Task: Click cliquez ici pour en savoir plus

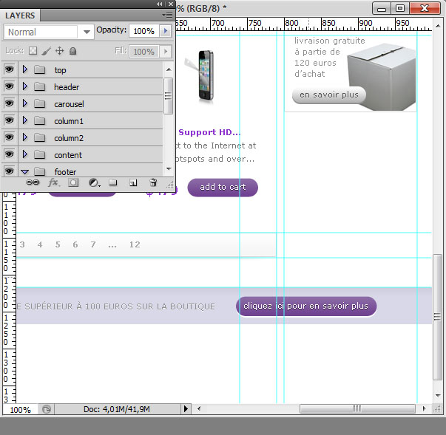Action: [x=306, y=306]
